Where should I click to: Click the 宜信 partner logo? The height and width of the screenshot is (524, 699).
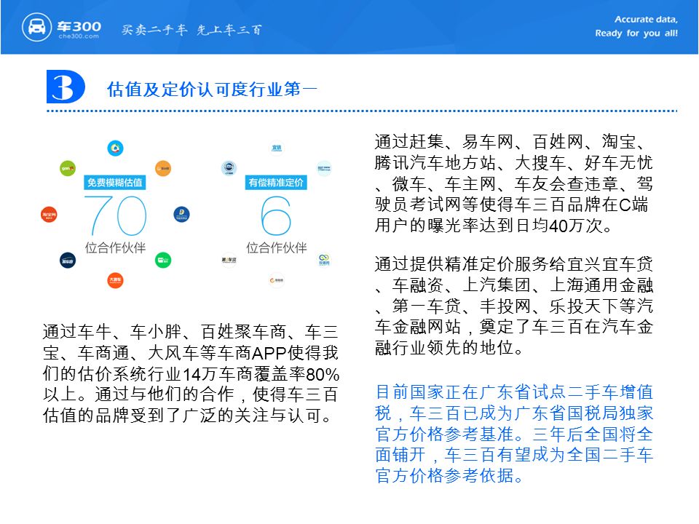click(277, 148)
